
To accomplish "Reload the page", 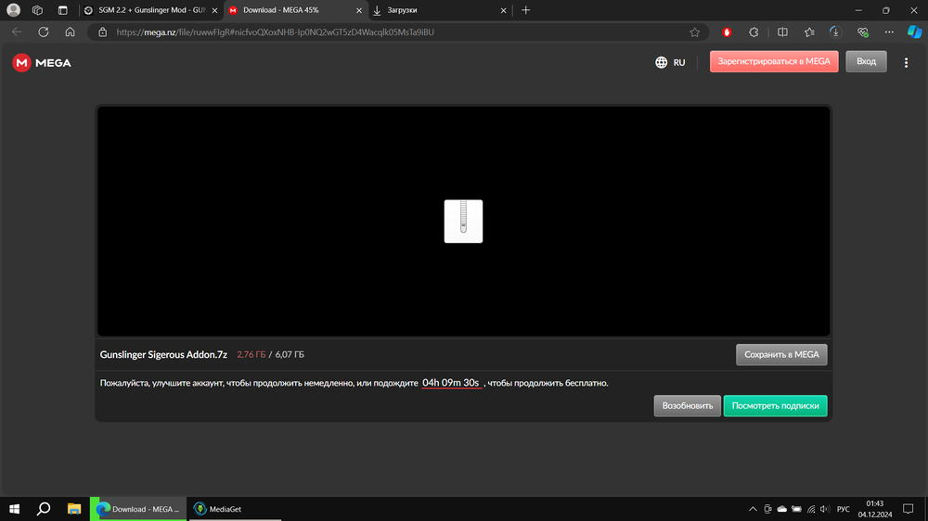I will click(44, 32).
